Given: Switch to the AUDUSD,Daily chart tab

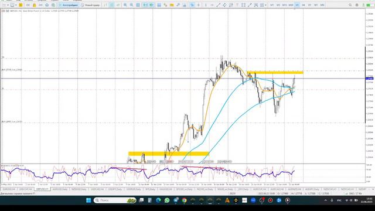Looking at the screenshot, I should point(60,189).
